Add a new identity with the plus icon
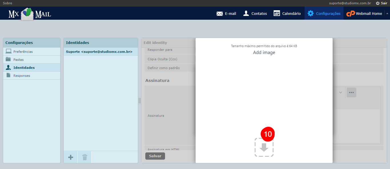Viewport: 390px width, 169px height. pos(70,157)
